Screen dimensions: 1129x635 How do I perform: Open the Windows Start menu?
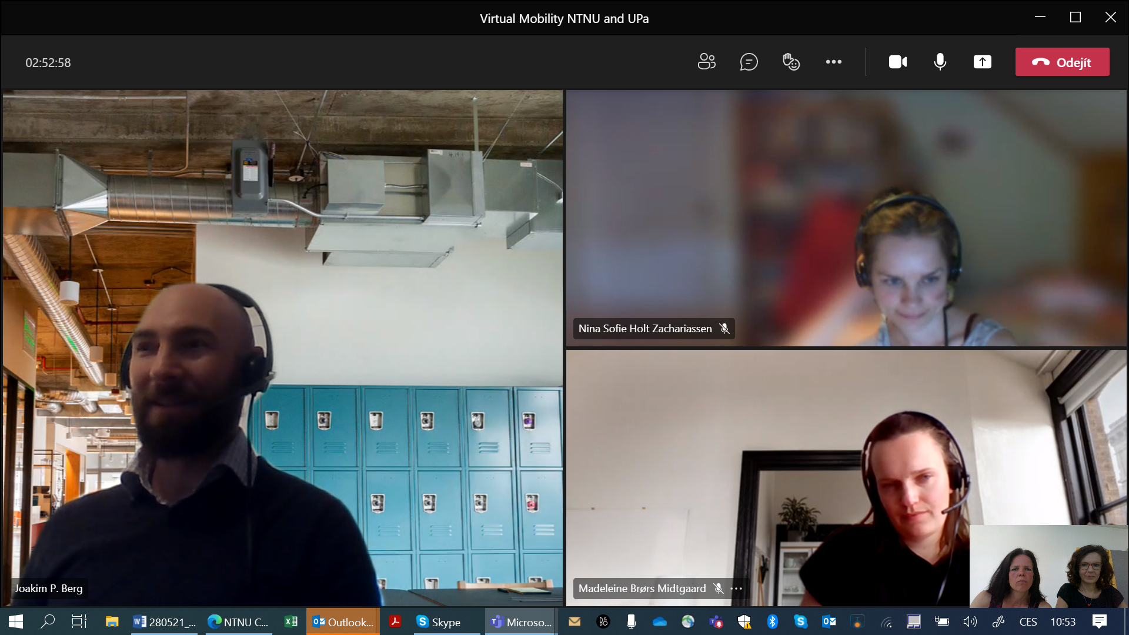(x=16, y=621)
